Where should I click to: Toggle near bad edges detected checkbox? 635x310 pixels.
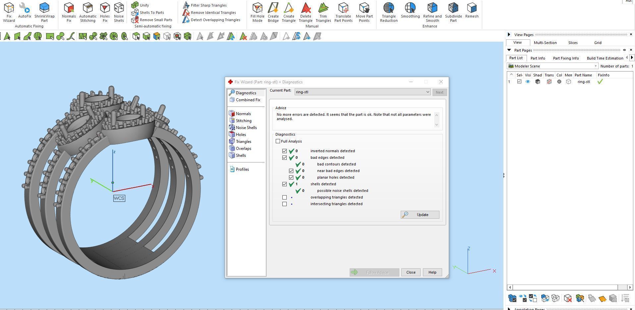(291, 171)
